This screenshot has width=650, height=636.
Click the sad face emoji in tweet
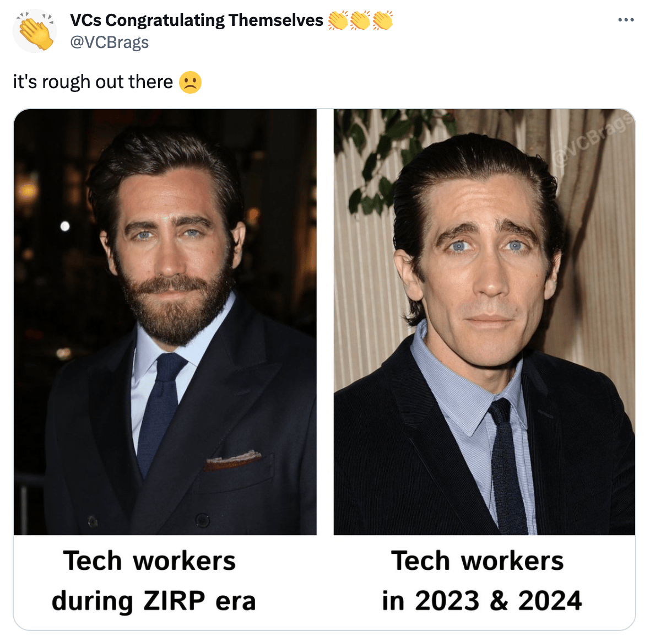(x=190, y=82)
